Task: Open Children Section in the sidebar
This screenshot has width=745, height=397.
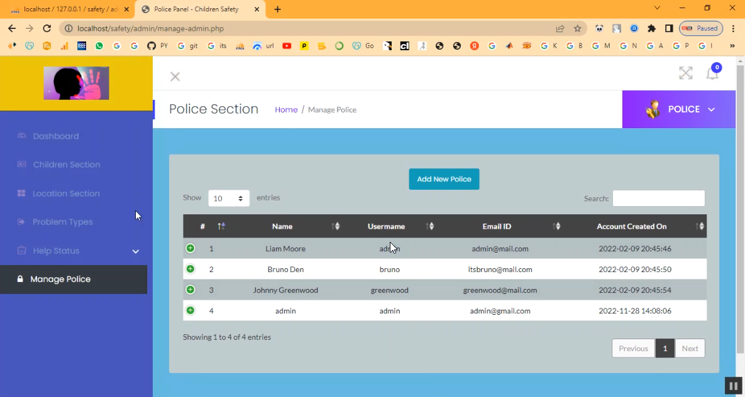Action: (66, 165)
